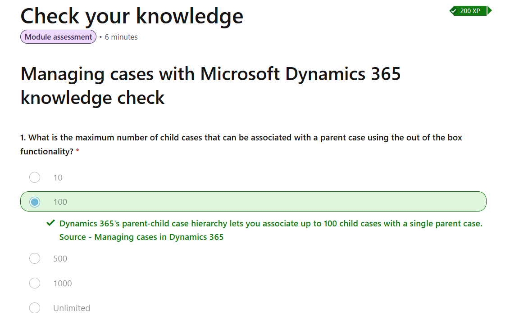Click the explanation about parent-child case hierarchy
This screenshot has width=510, height=320.
tap(271, 224)
